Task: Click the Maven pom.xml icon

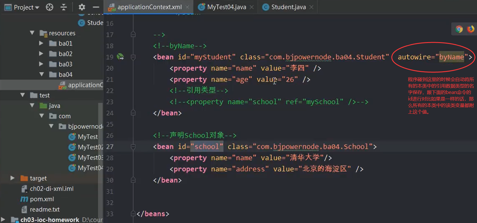Action: click(24, 199)
